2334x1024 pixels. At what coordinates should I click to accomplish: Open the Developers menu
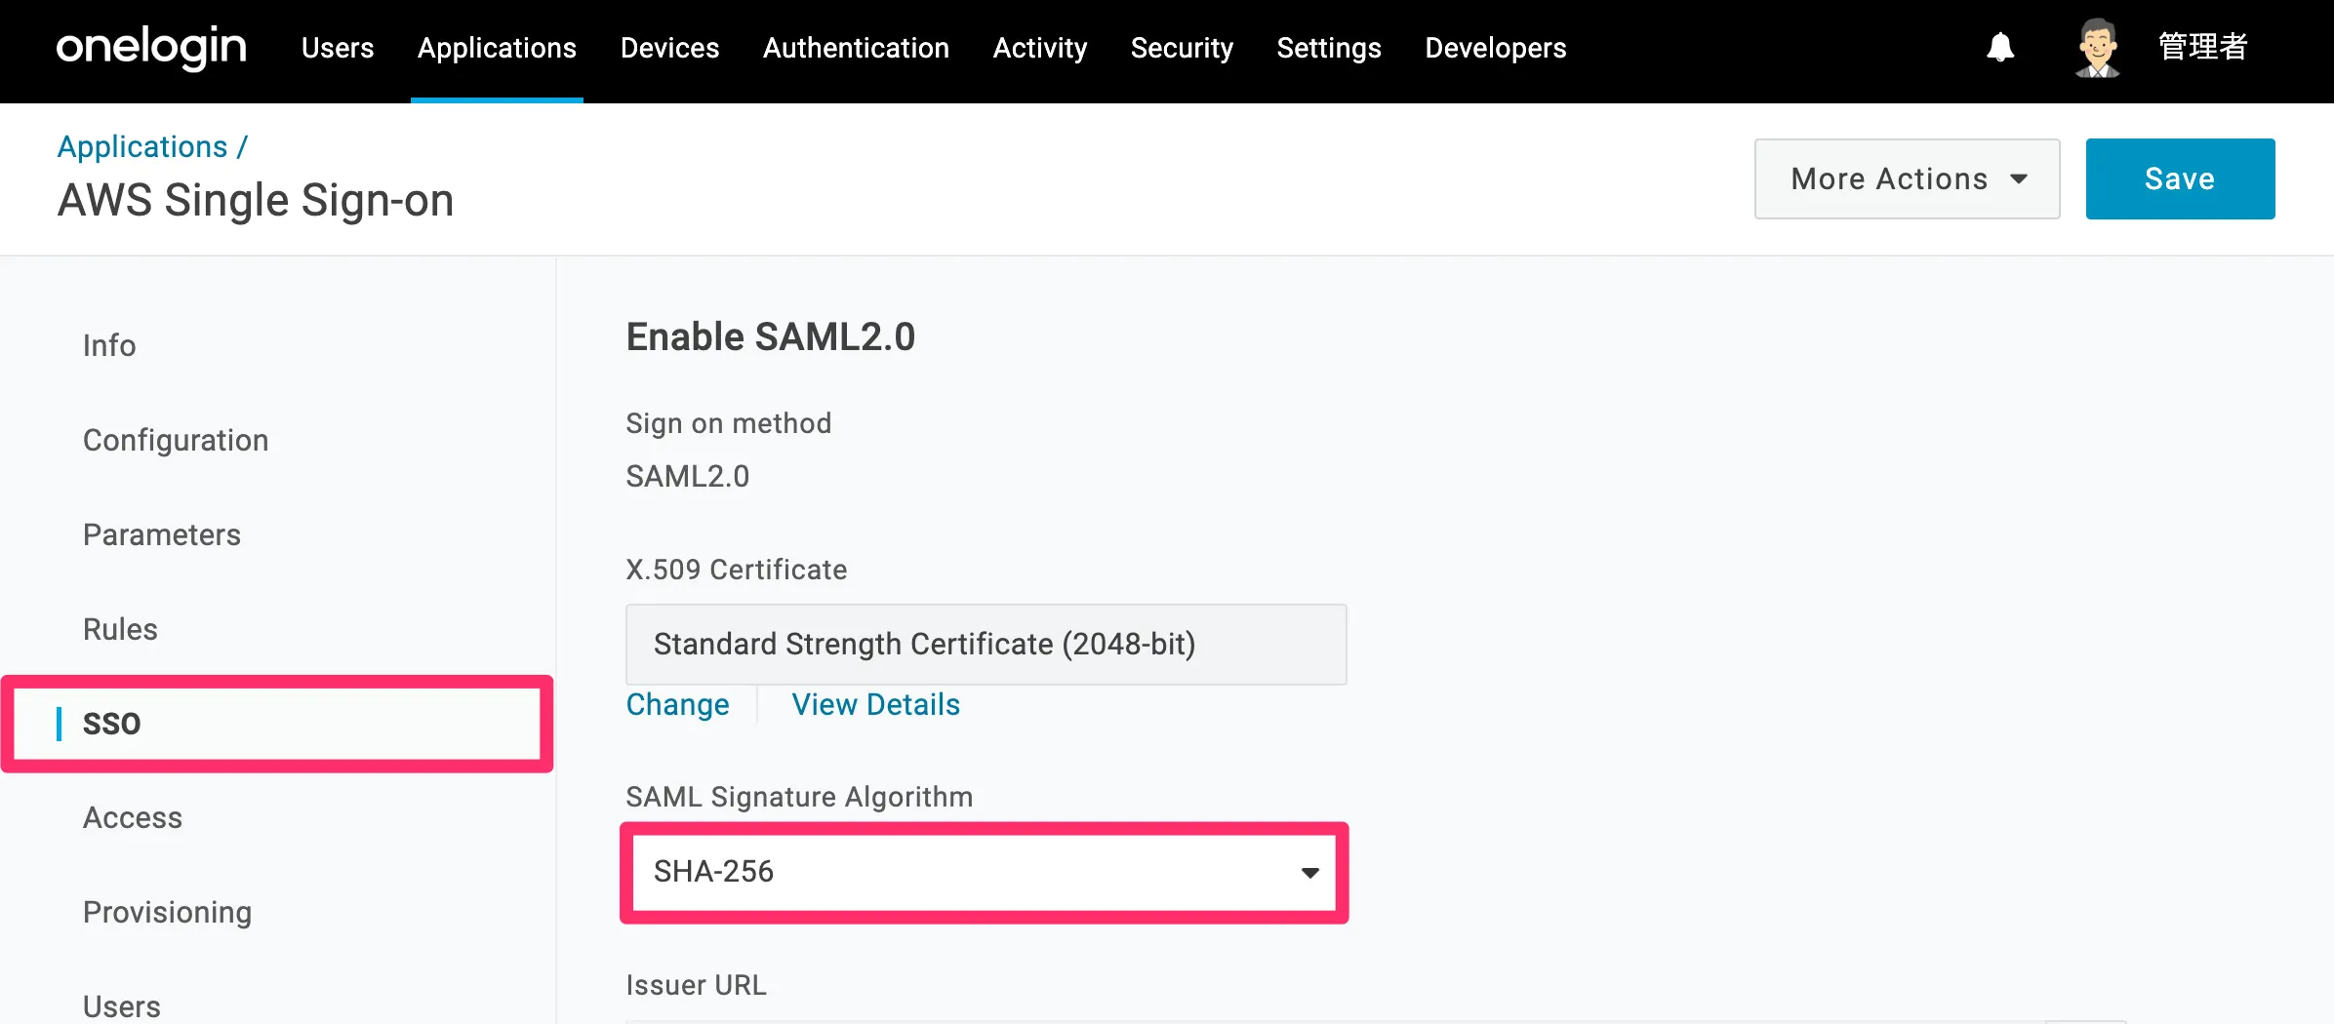point(1495,48)
